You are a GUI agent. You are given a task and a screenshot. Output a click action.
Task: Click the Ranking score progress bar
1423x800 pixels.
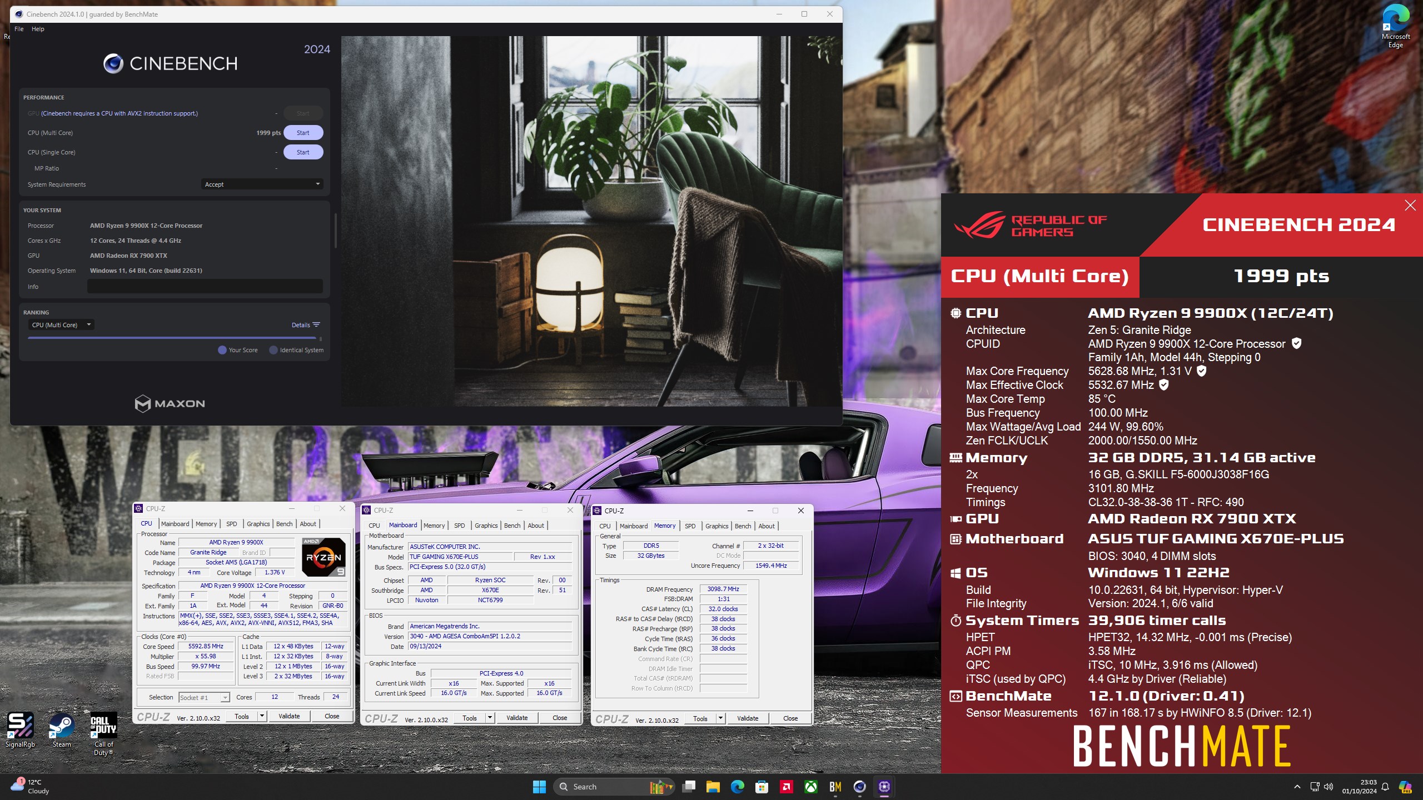click(x=172, y=338)
